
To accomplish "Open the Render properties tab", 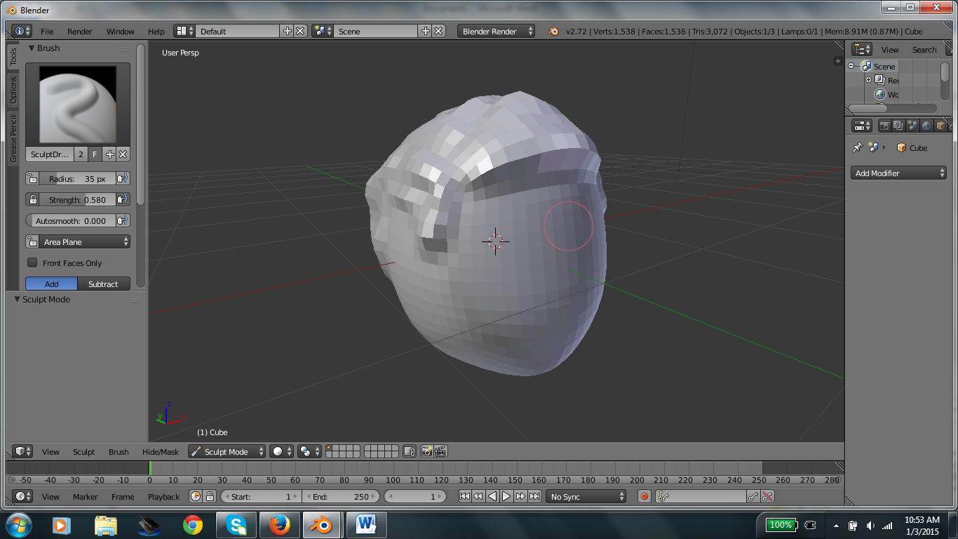I will click(x=885, y=126).
